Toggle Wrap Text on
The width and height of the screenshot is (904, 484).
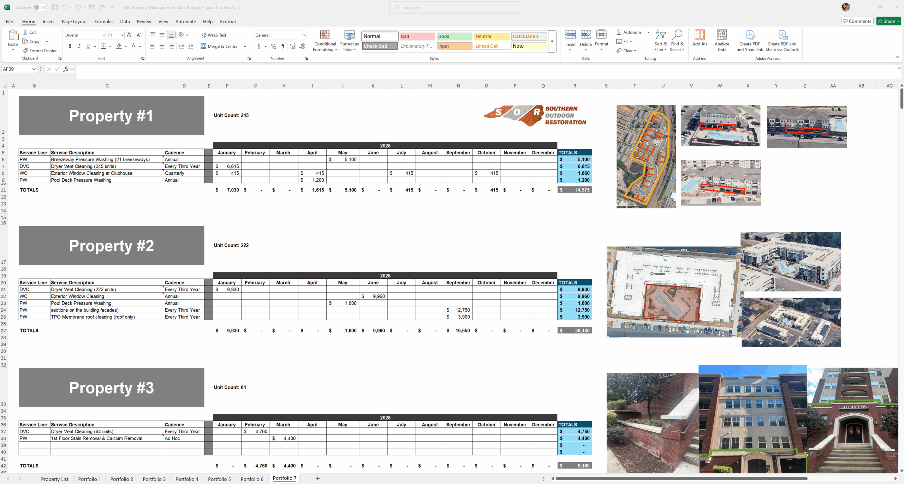coord(214,35)
